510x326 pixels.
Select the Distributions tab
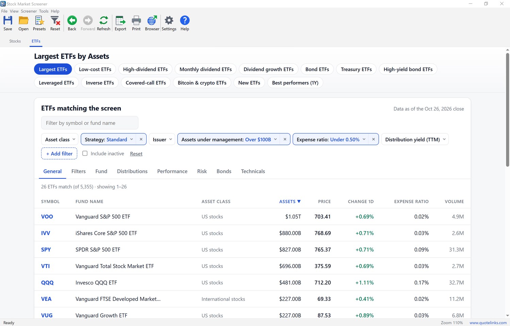click(132, 171)
